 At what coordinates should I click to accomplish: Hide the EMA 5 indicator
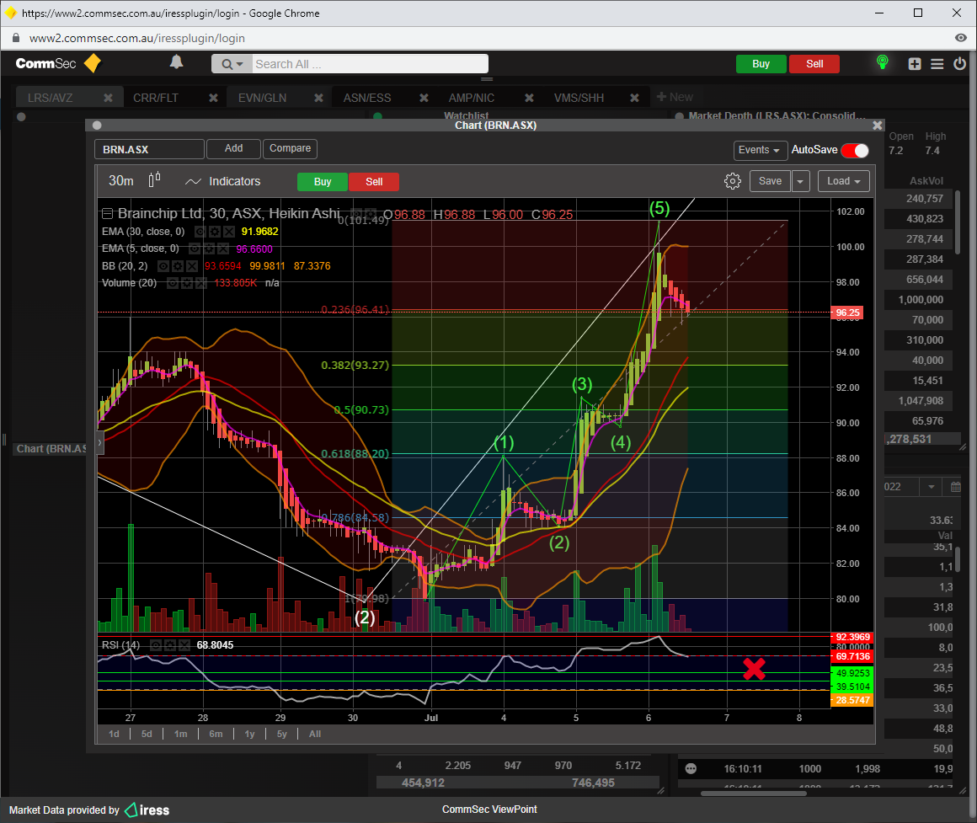195,249
